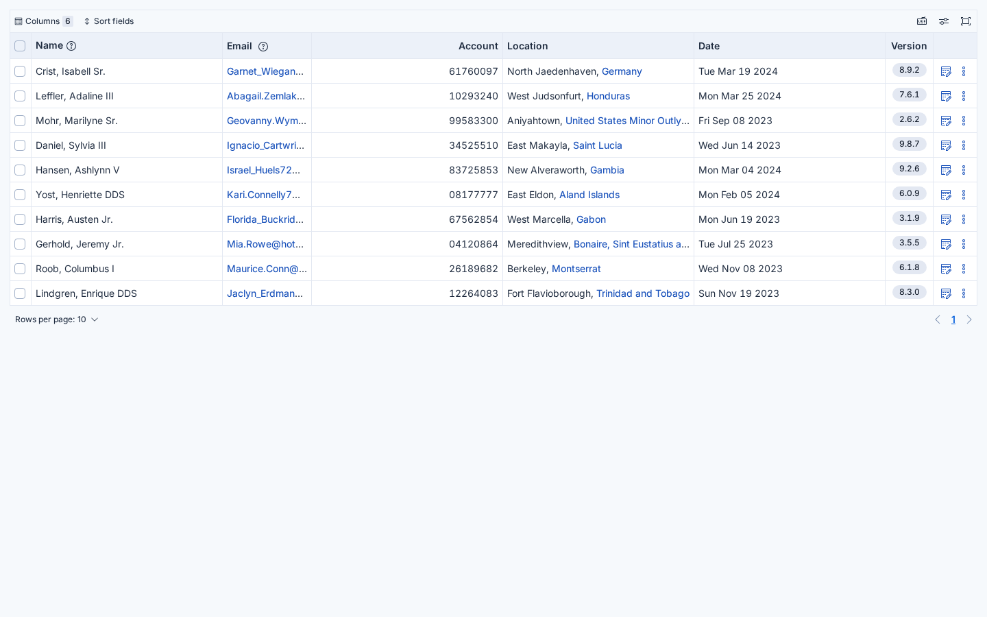Open the Trinidad and Tobago link
987x617 pixels.
643,293
